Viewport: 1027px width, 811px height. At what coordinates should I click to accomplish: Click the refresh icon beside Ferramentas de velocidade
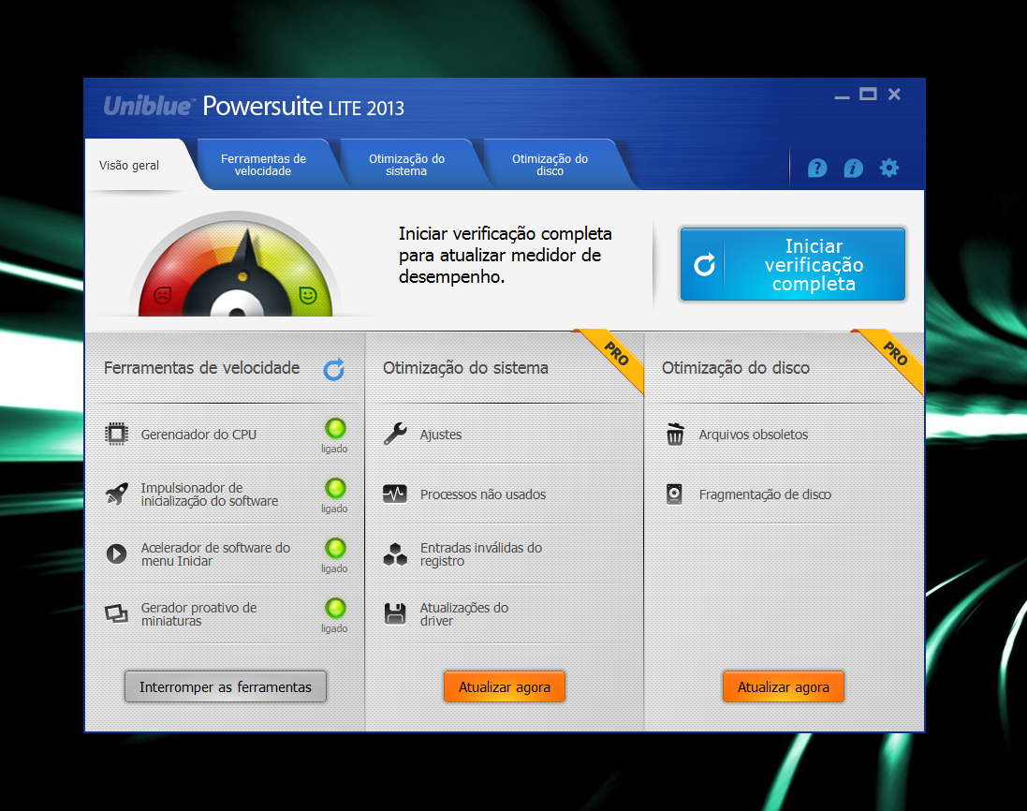click(334, 370)
